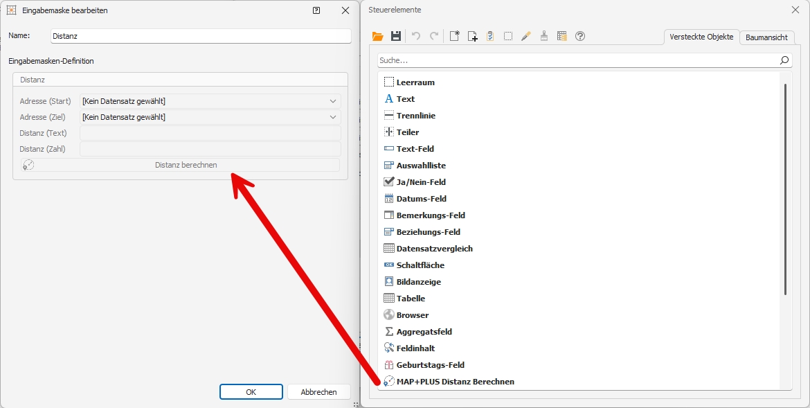Click the pencil edit icon in toolbar
Screen dimensions: 810x408
tap(526, 37)
